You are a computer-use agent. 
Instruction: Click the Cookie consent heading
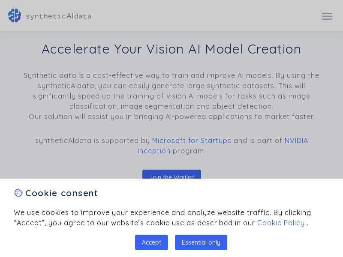pos(61,193)
